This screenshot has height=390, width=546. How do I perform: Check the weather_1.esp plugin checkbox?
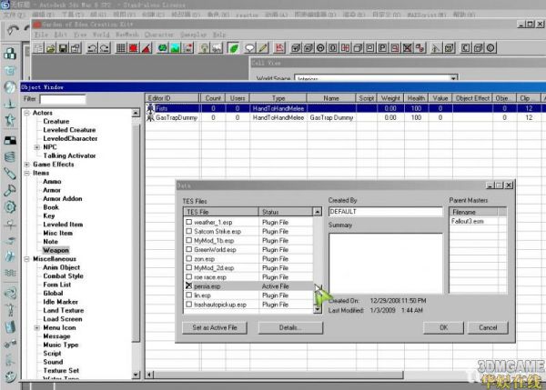point(189,222)
